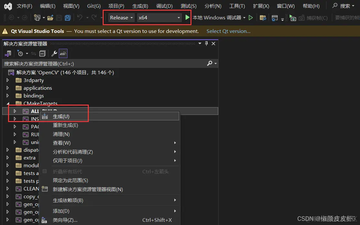
Task: Open the x64 platform dropdown
Action: (x=159, y=18)
